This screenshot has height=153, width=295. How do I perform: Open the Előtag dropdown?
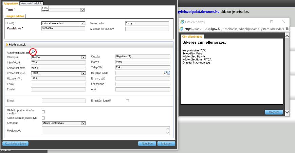coord(63,23)
